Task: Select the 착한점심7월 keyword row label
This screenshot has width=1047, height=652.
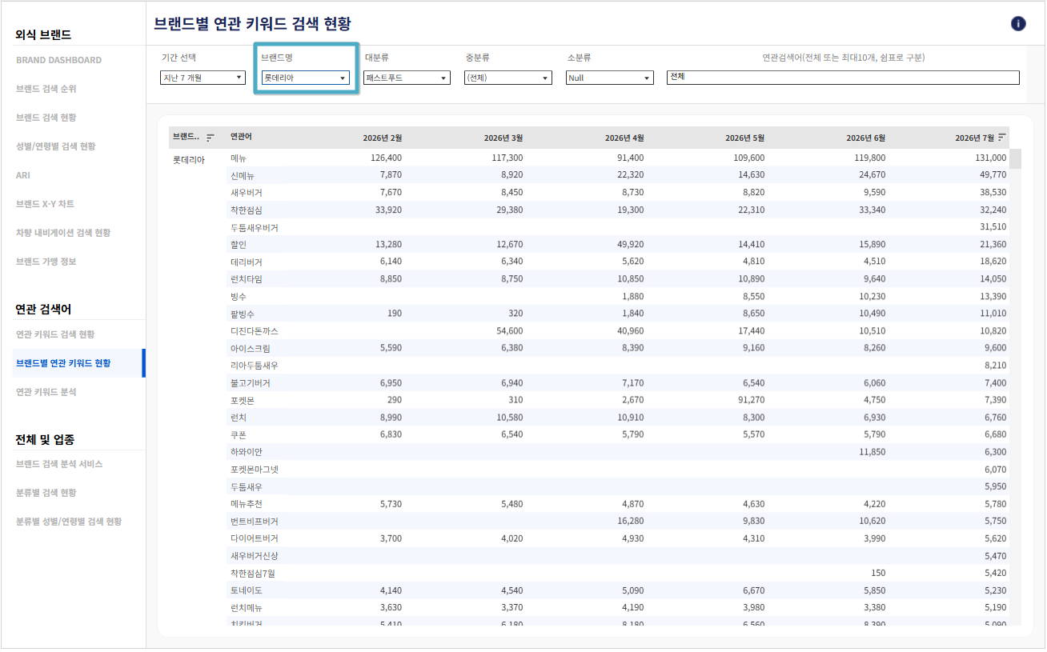Action: [253, 574]
